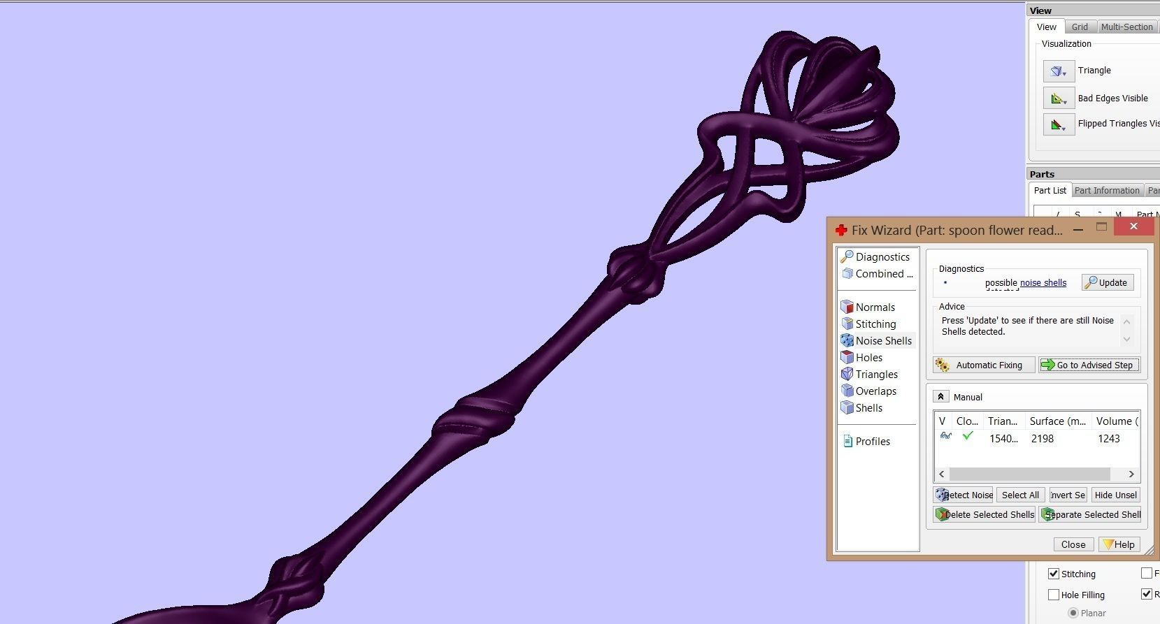Close the Fix Wizard with Close button
1160x624 pixels.
click(1073, 544)
